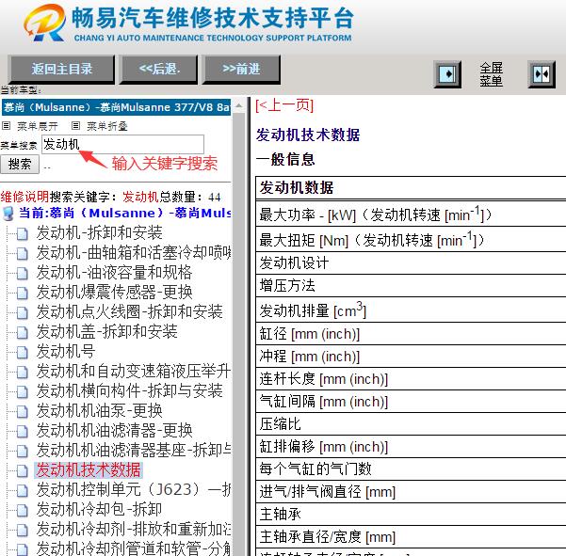
Task: Open 发动机-拆卸和安装 tree entry
Action: click(x=99, y=233)
